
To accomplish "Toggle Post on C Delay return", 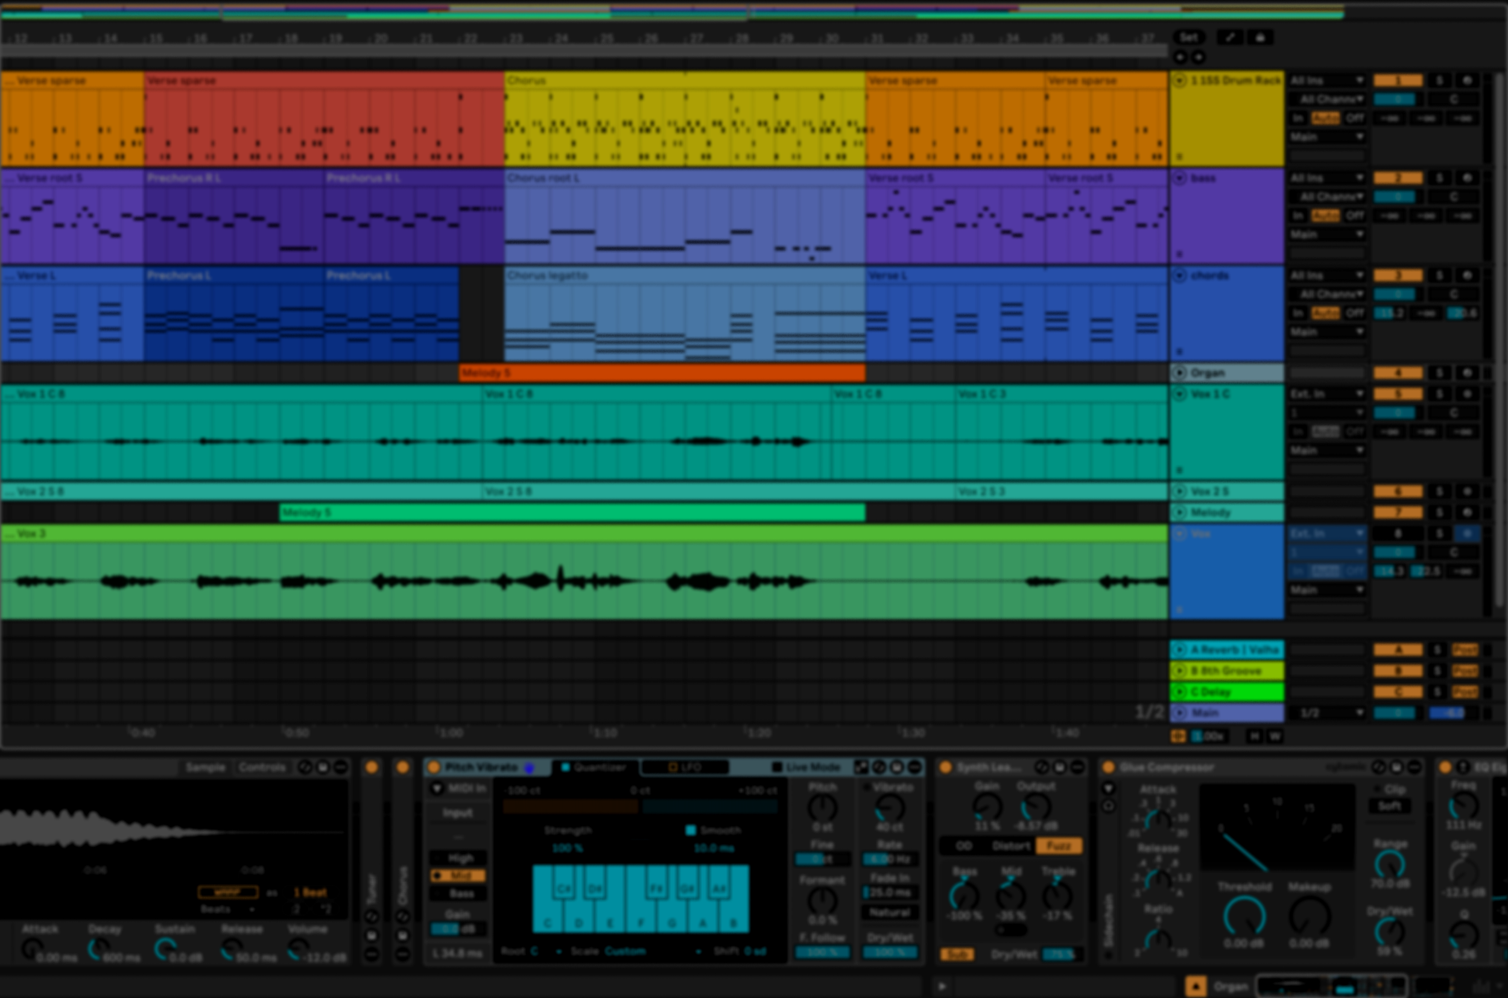I will point(1464,692).
